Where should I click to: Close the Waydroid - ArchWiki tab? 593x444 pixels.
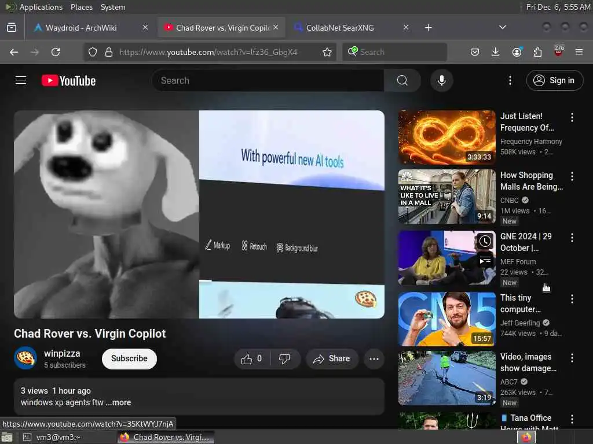pyautogui.click(x=145, y=27)
